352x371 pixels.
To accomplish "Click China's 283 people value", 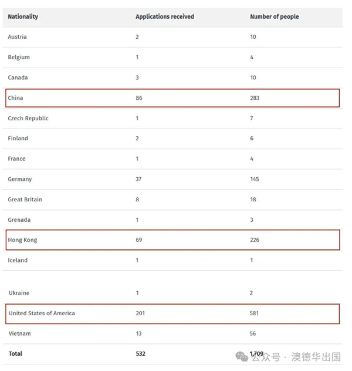I will coord(255,98).
